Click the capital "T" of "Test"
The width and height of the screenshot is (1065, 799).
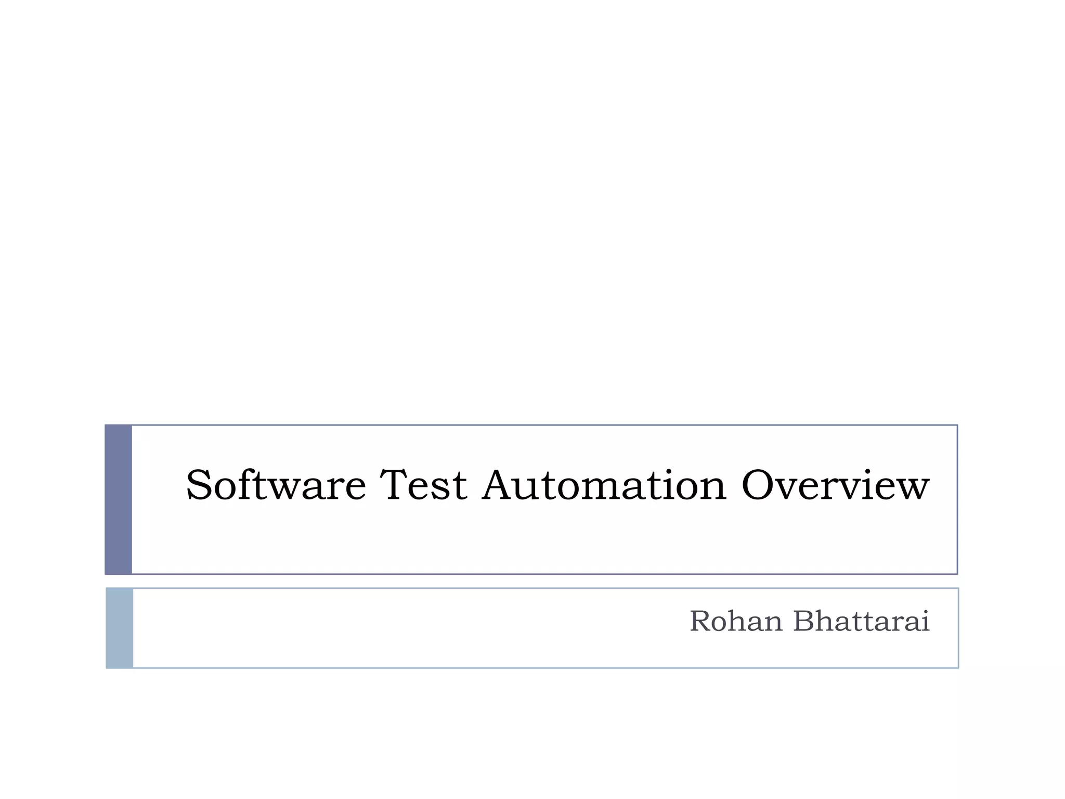[396, 484]
